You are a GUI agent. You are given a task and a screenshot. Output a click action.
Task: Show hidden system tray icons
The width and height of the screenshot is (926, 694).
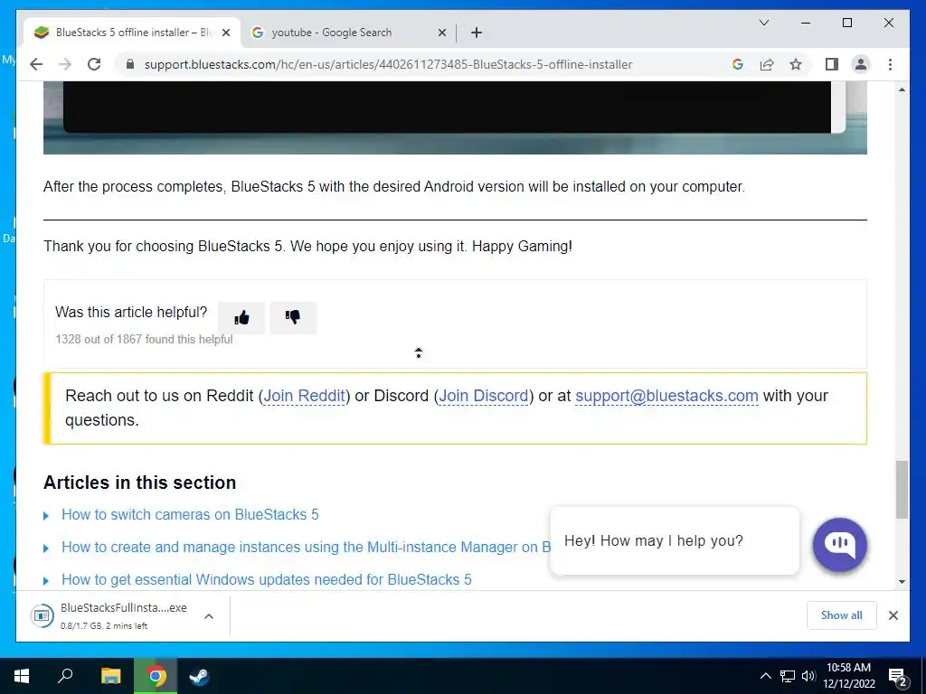click(x=765, y=676)
